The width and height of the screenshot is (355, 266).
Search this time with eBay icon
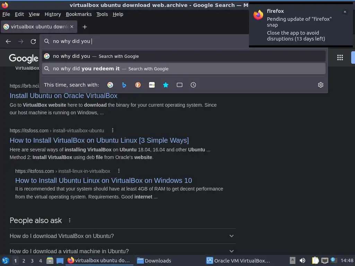point(152,85)
